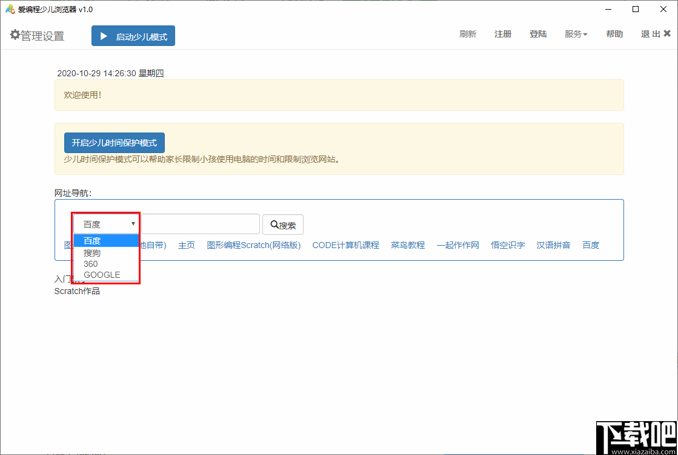Select 百度 in the dropdown list
This screenshot has width=678, height=455.
pyautogui.click(x=107, y=241)
